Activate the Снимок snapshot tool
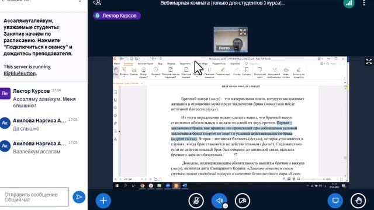Image resolution: width=374 pixels, height=210 pixels. tap(134, 71)
